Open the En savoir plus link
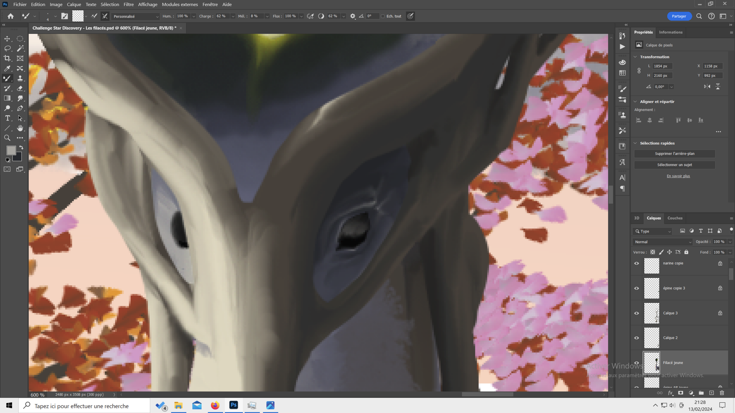The image size is (735, 413). click(678, 176)
